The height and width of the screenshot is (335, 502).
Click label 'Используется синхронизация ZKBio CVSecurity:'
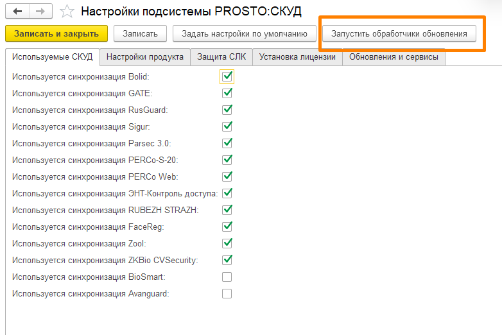pos(105,260)
